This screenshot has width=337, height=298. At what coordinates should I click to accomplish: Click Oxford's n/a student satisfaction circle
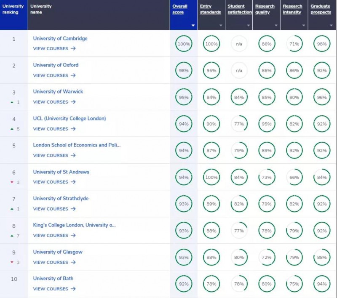tap(239, 70)
